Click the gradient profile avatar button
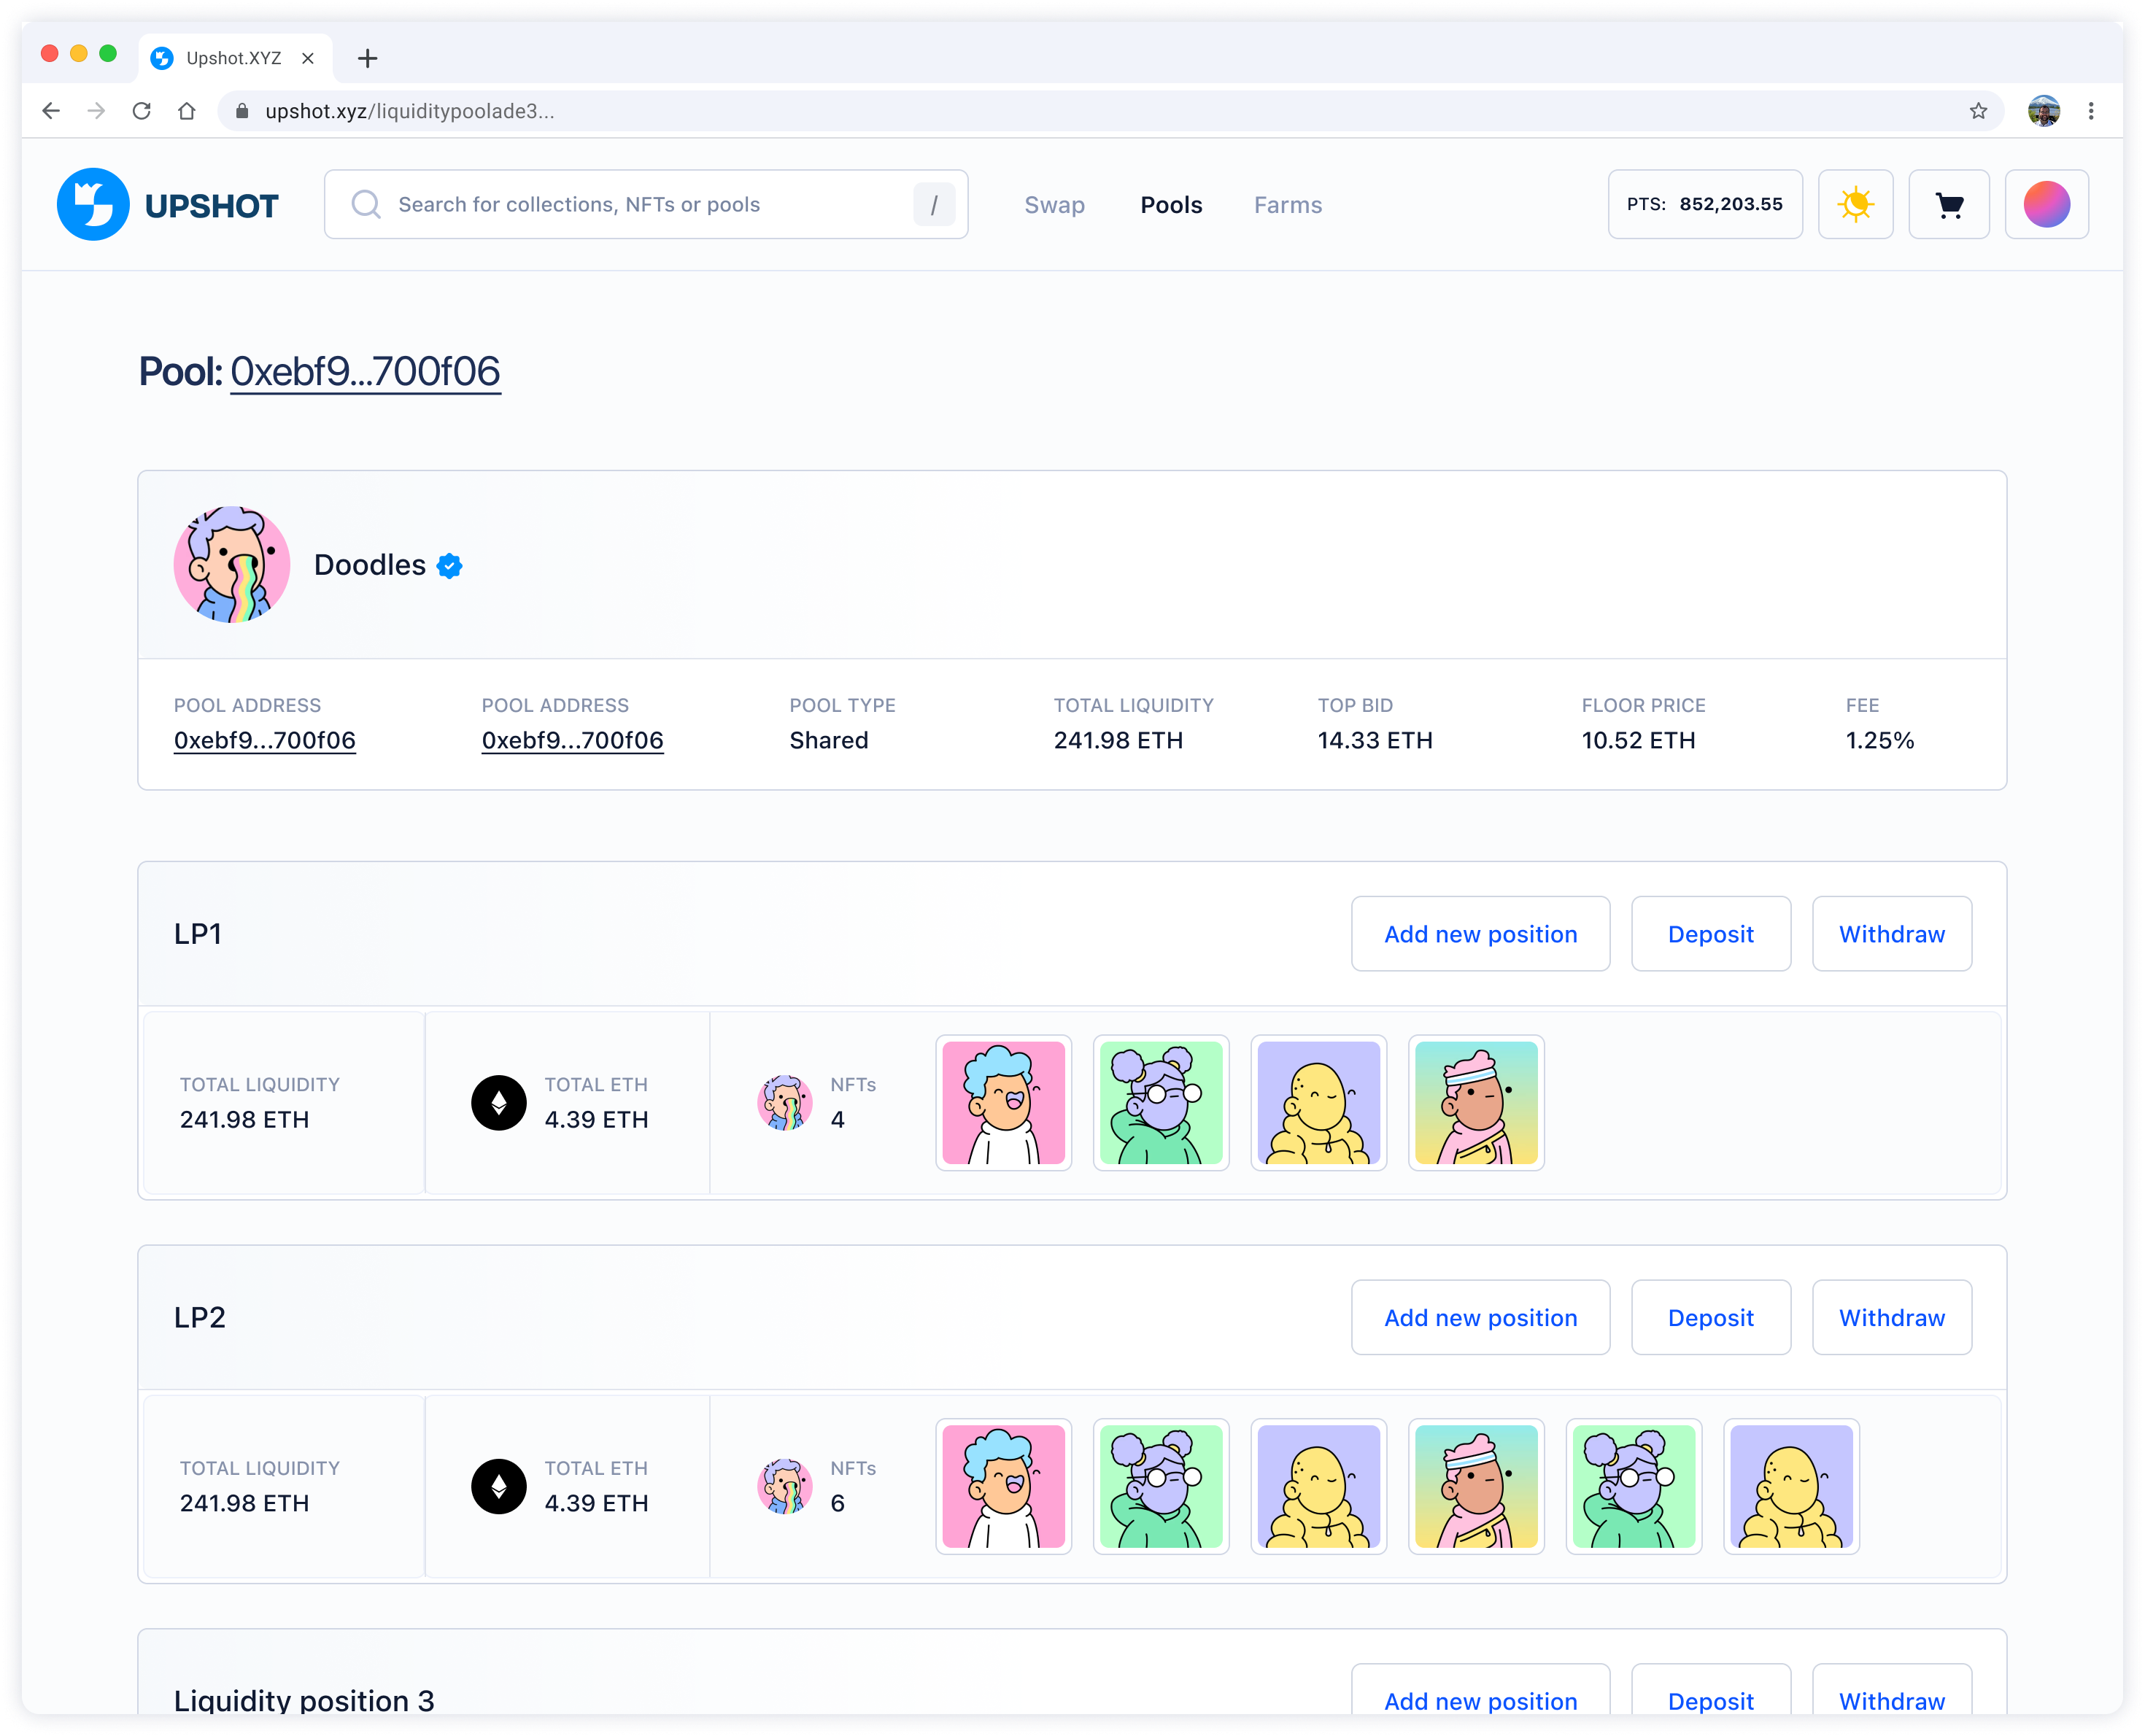 tap(2046, 204)
